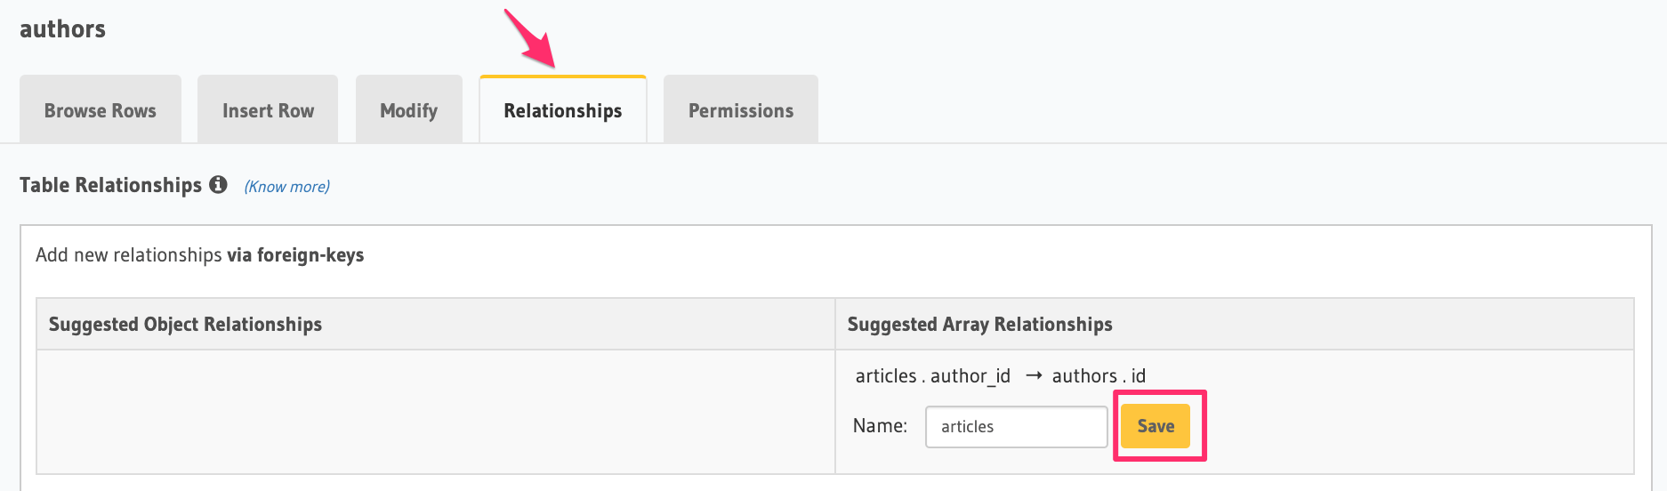Open the Know more link
This screenshot has width=1667, height=491.
(286, 186)
